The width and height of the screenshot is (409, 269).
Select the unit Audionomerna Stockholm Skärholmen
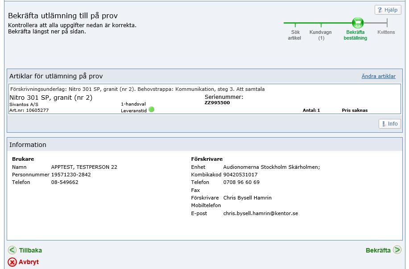coord(272,167)
